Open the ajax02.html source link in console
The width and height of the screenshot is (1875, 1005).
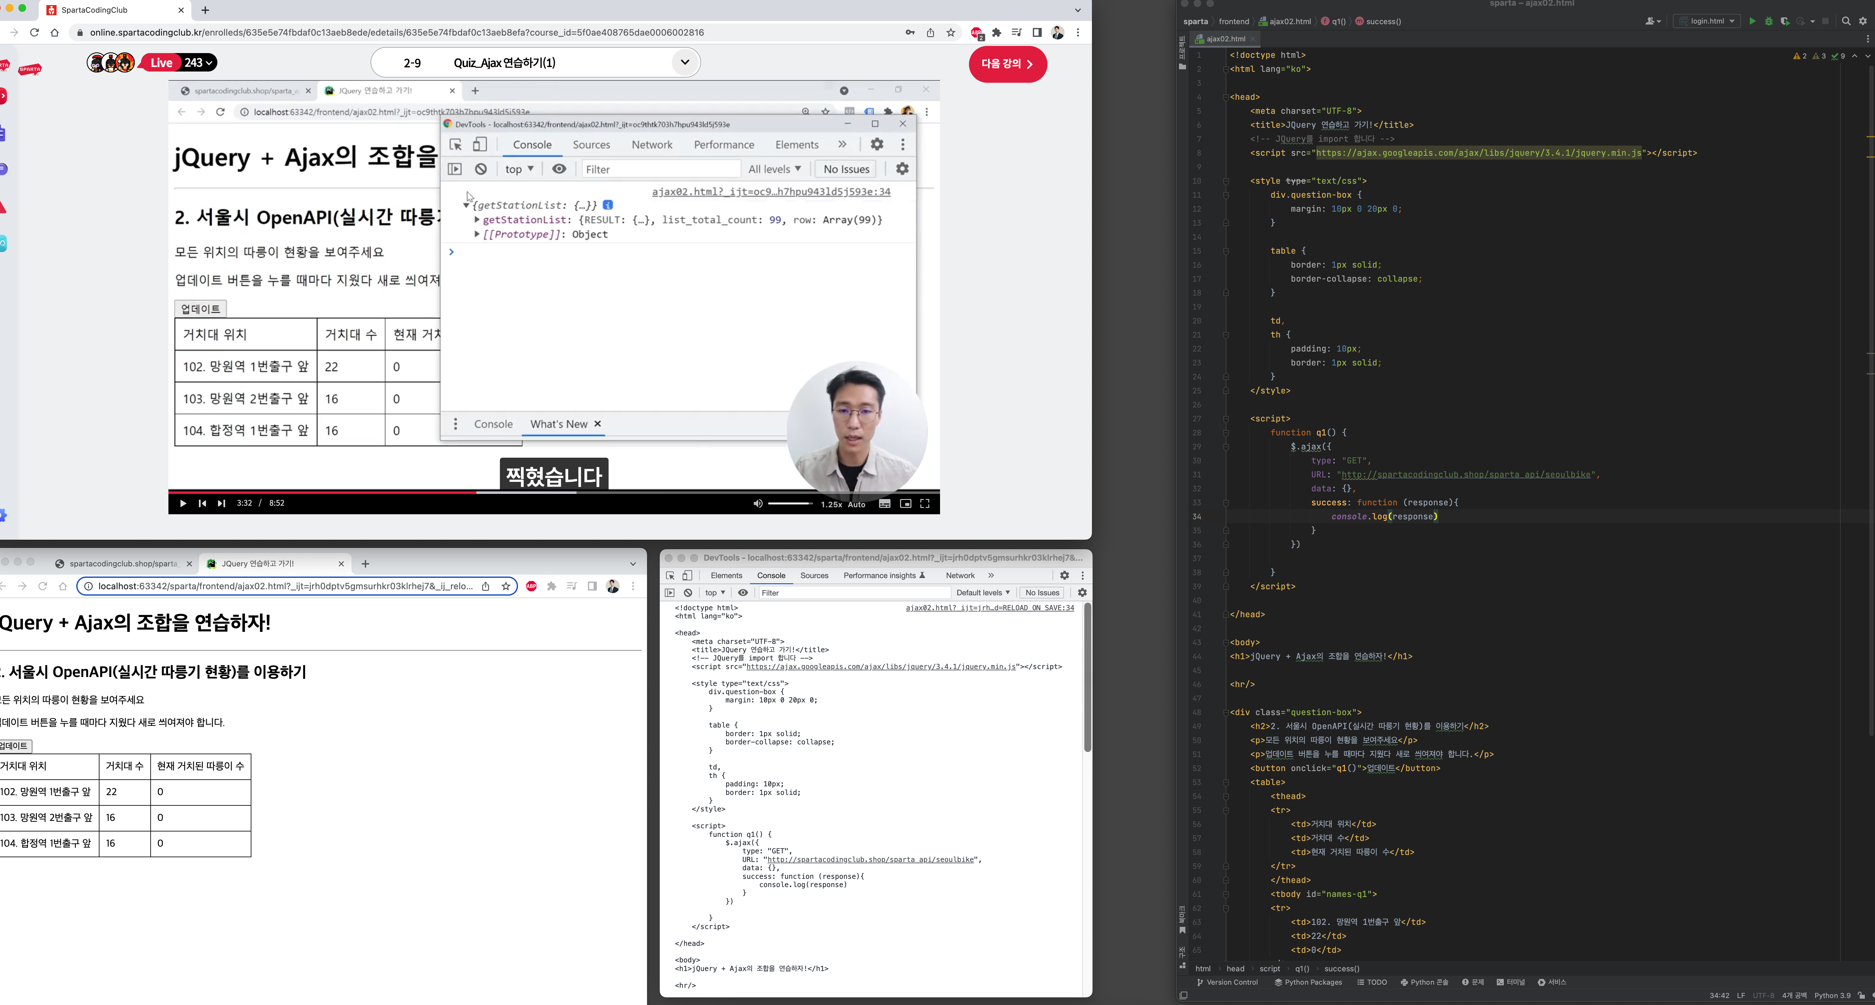pos(990,608)
